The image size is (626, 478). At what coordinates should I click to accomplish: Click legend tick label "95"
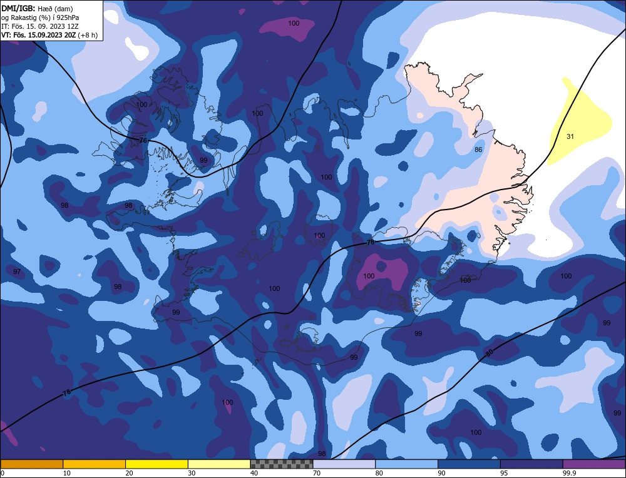[504, 473]
